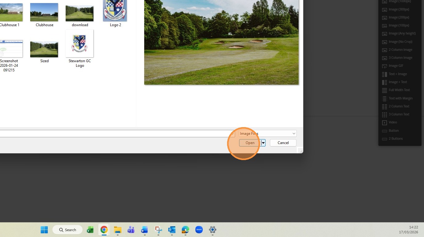This screenshot has width=424, height=237.
Task: Select the Clubhouse image file
Action: point(44,15)
